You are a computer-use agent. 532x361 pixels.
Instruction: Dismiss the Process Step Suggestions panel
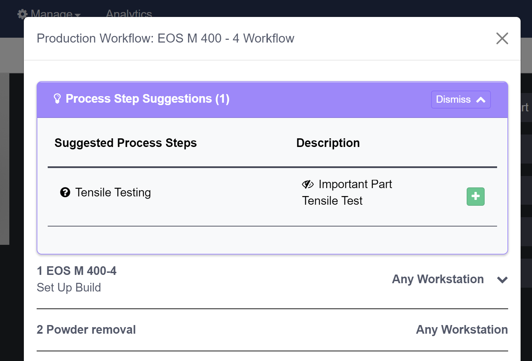click(460, 100)
